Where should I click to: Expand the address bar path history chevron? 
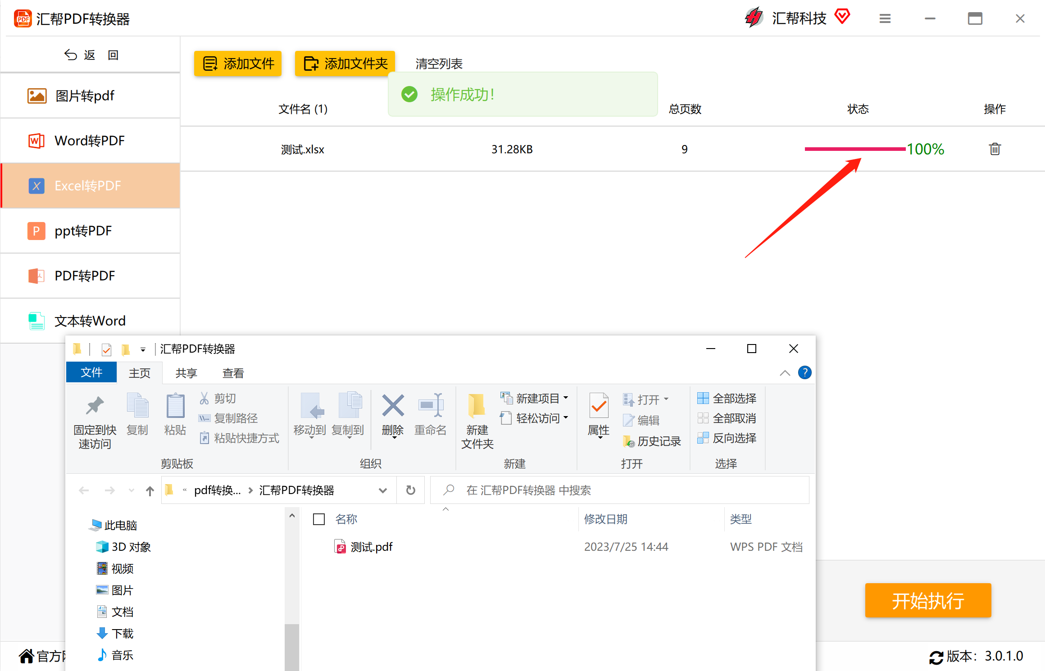[x=383, y=490]
